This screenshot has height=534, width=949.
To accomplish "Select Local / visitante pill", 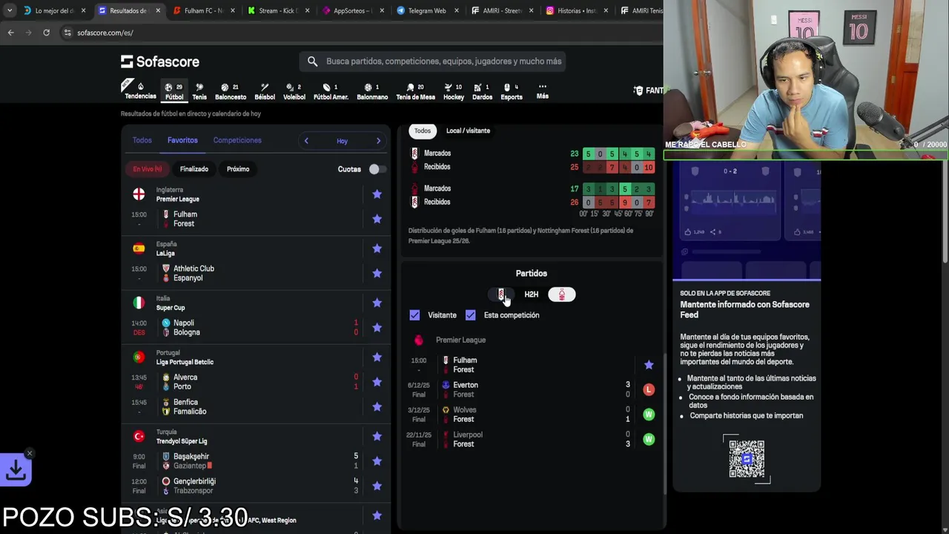I will (x=468, y=131).
